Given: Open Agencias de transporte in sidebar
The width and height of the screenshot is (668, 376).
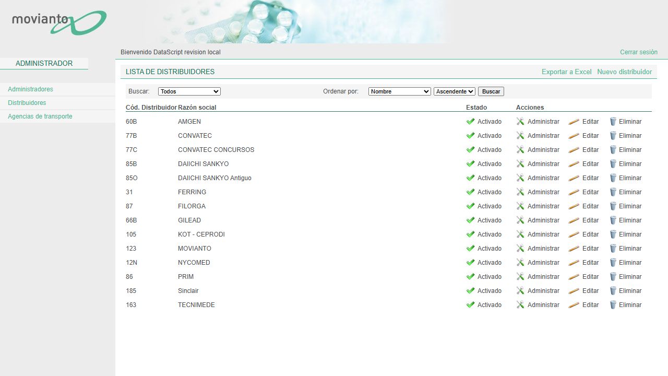Looking at the screenshot, I should (x=40, y=116).
